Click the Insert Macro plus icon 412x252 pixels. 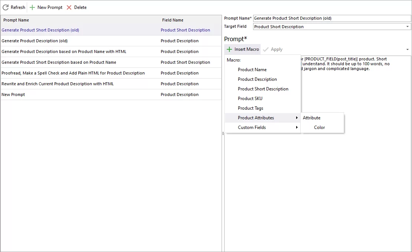[230, 49]
